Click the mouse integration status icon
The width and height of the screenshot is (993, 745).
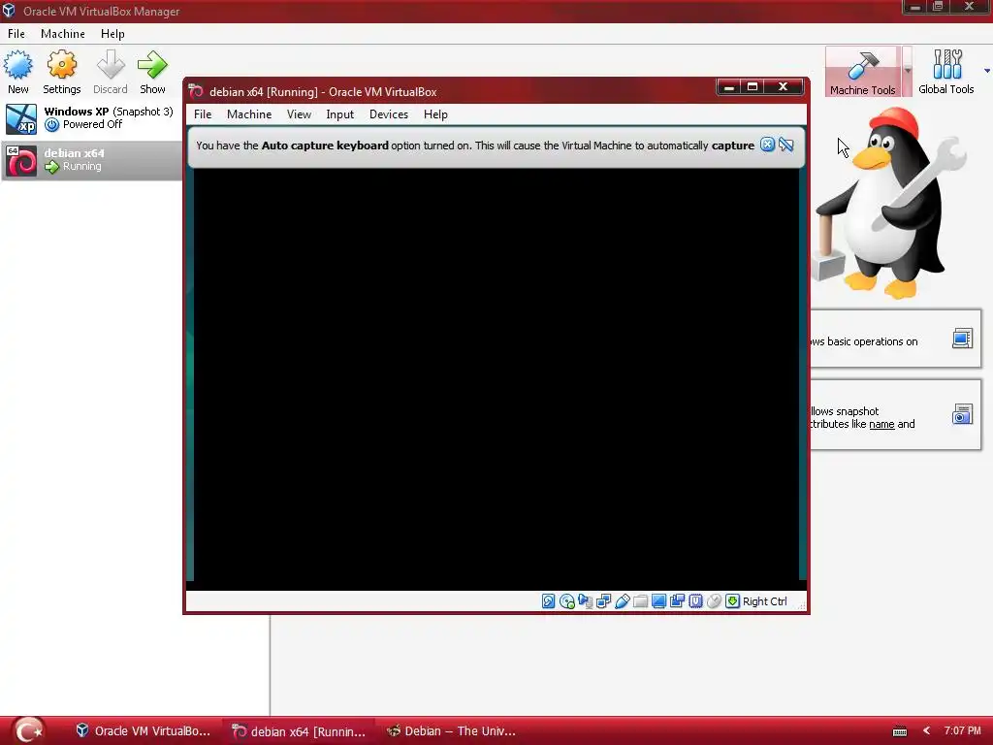coord(714,601)
